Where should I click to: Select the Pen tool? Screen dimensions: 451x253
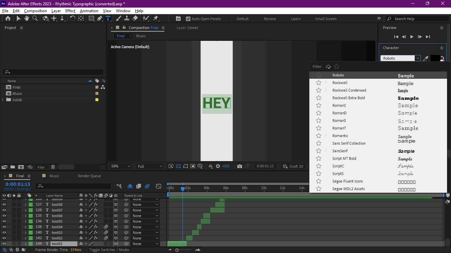(99, 18)
